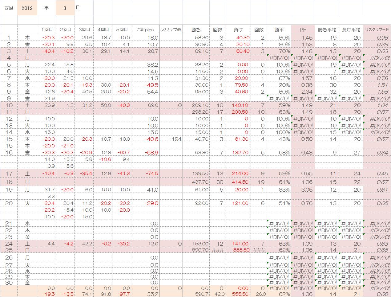
Task: Select the total pips cell 38.2
Action: (145, 64)
